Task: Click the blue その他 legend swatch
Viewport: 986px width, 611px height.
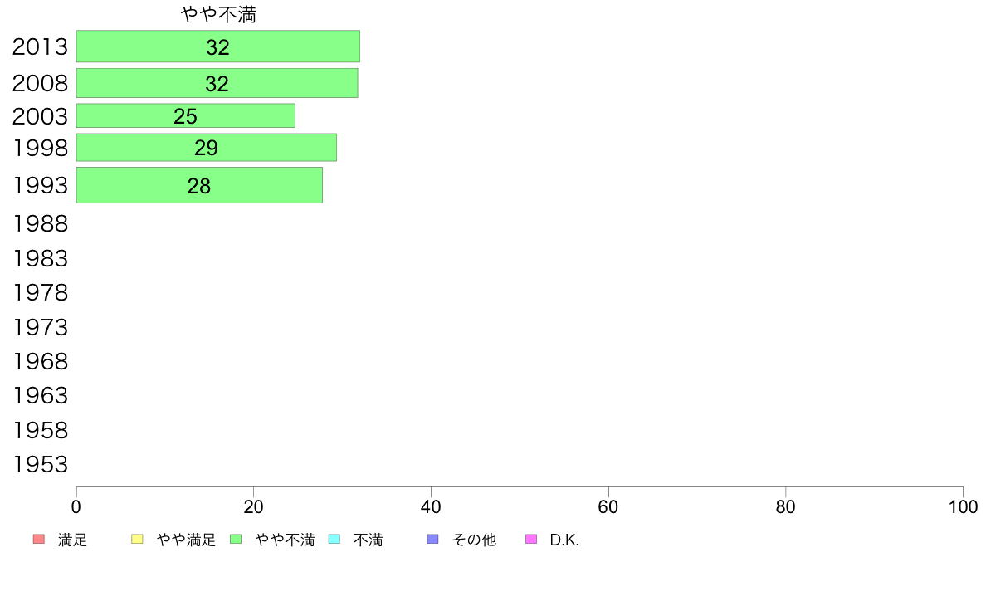Action: (x=432, y=540)
